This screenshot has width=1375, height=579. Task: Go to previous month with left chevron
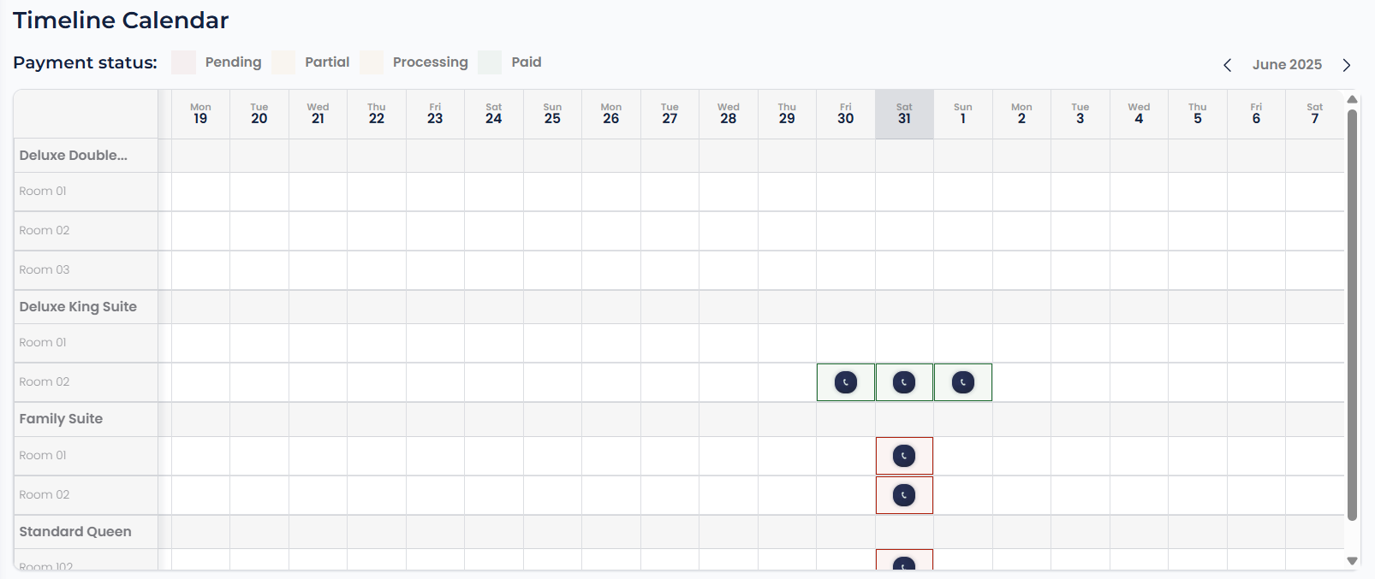[1227, 65]
